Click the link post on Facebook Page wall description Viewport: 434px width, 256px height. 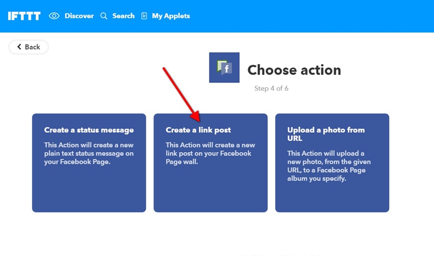[210, 153]
